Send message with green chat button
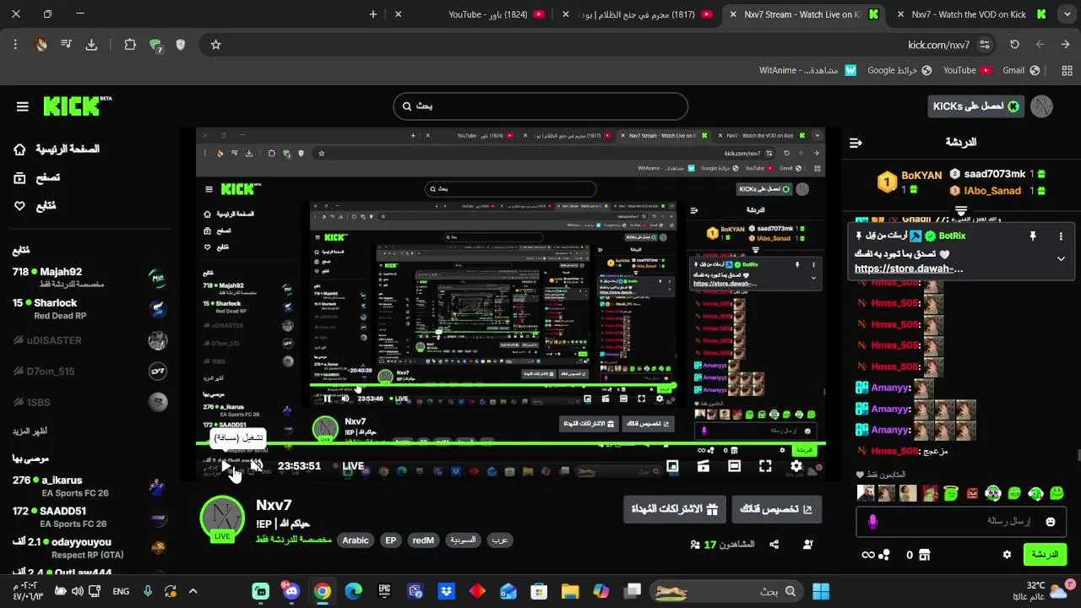1081x608 pixels. click(x=1044, y=555)
